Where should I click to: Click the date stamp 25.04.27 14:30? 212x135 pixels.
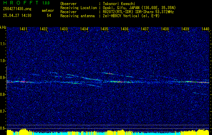pyautogui.click(x=17, y=16)
